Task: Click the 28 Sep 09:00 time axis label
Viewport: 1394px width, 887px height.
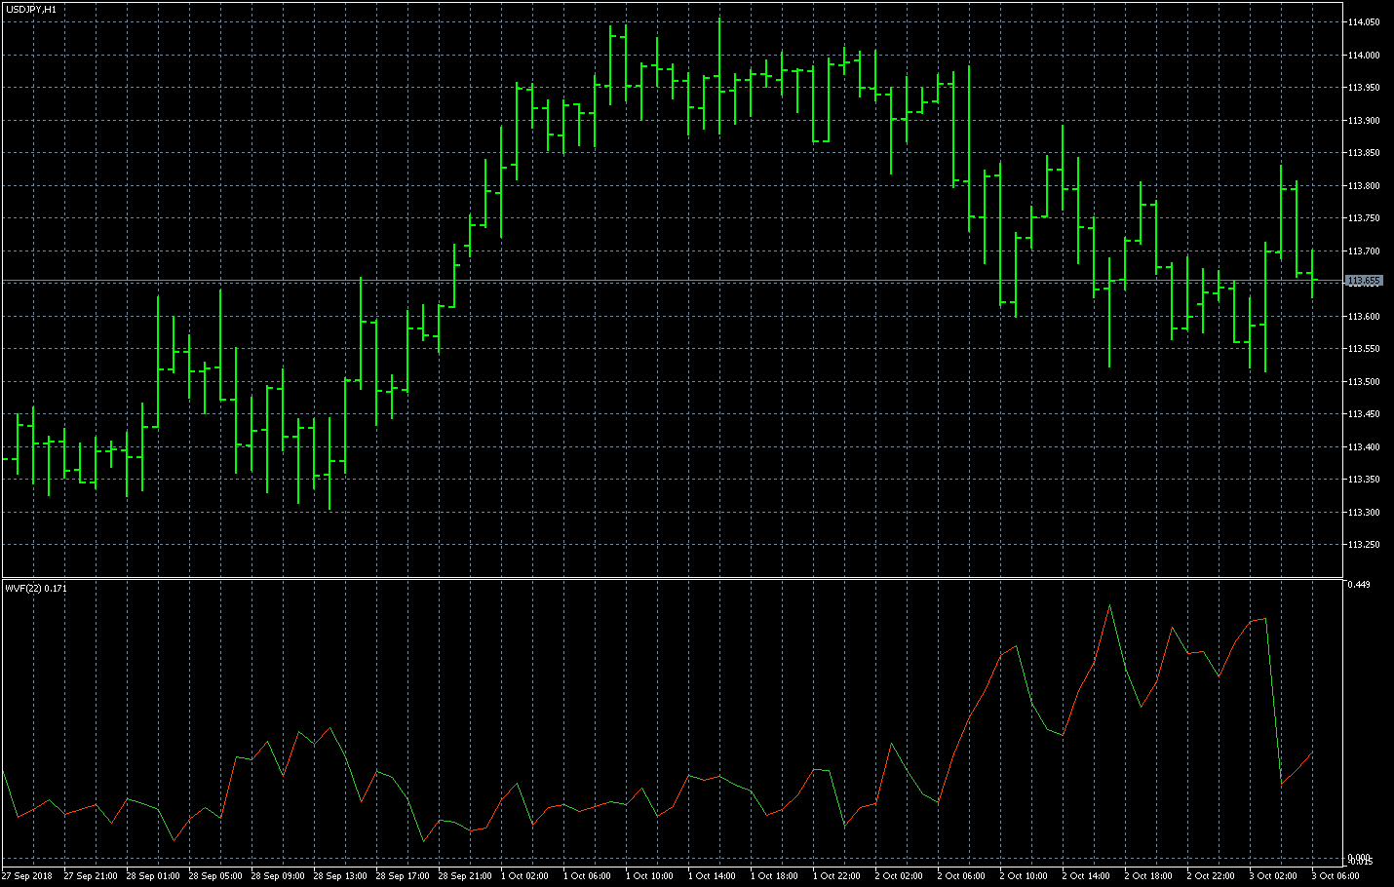Action: (x=278, y=876)
